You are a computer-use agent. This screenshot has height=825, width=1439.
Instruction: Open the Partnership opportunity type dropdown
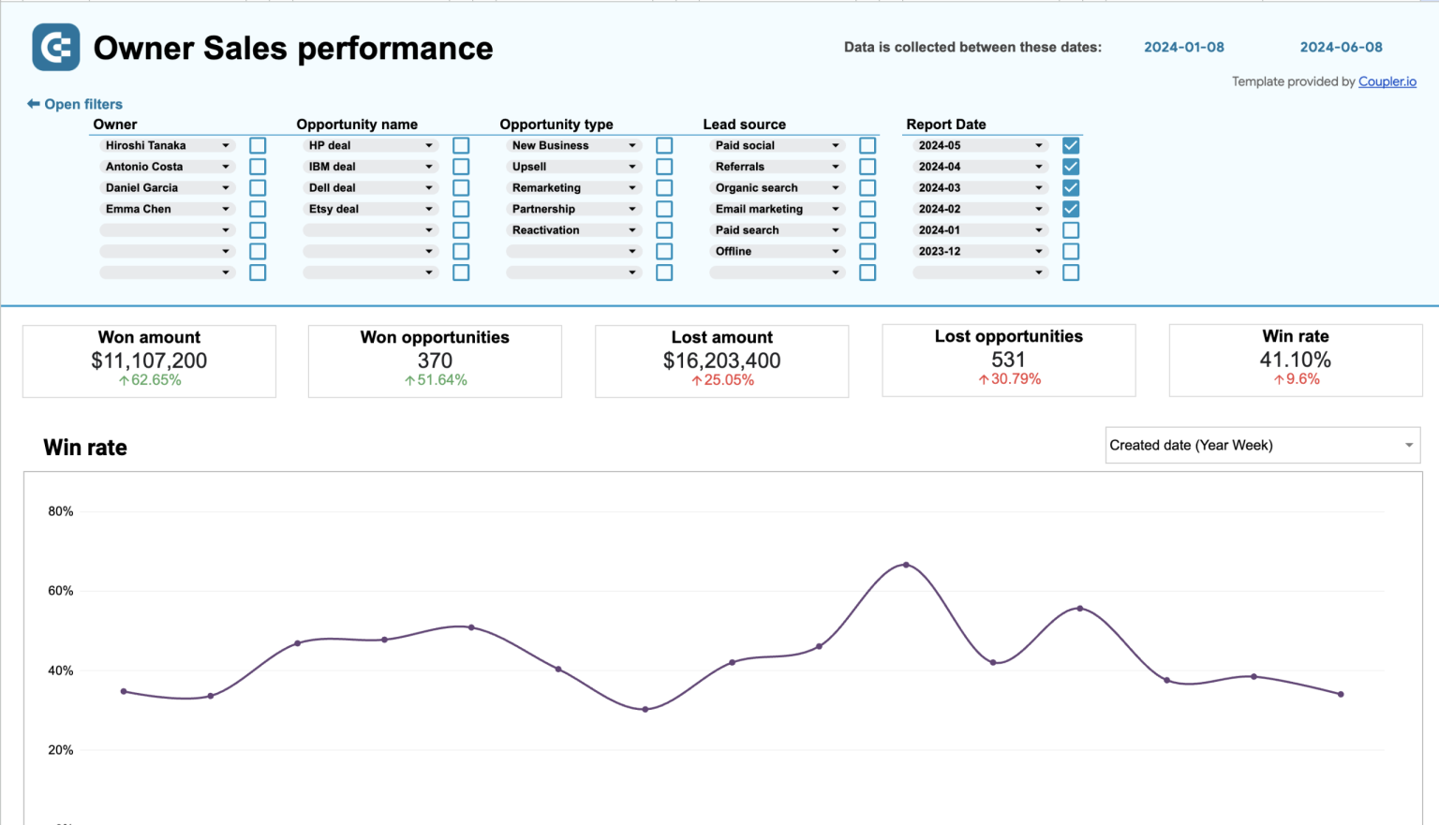coord(632,208)
